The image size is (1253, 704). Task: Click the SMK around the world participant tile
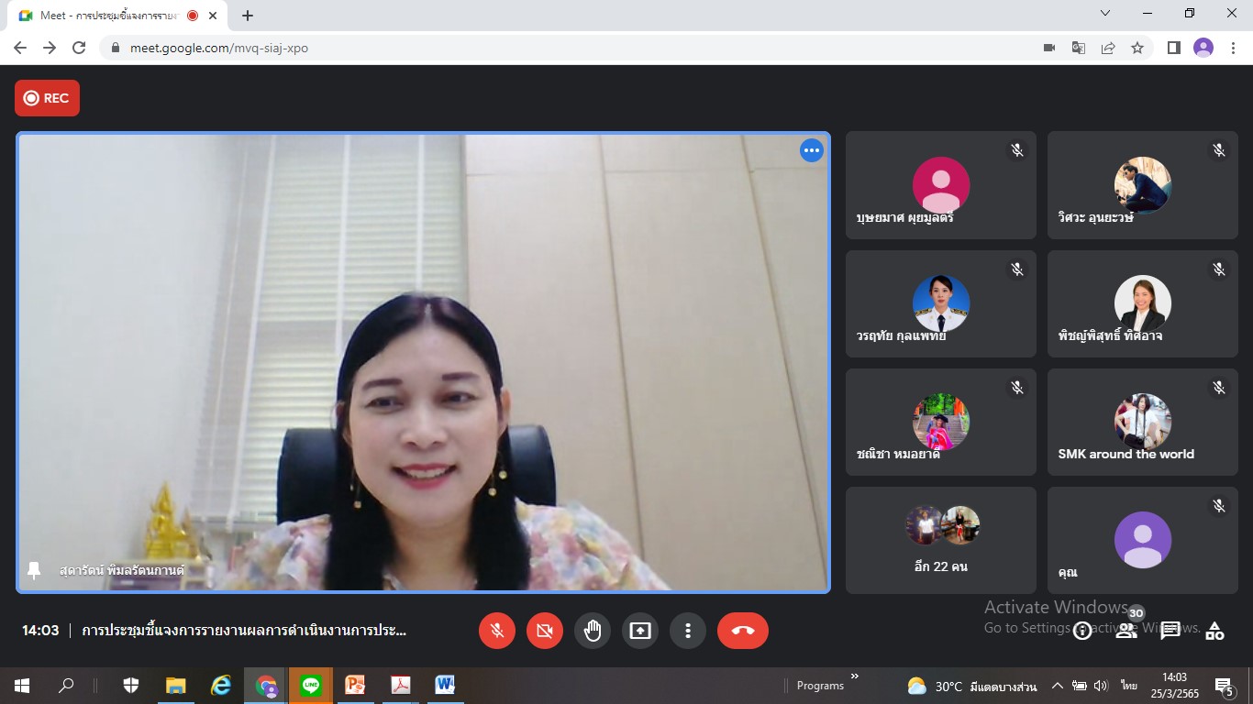(x=1142, y=422)
